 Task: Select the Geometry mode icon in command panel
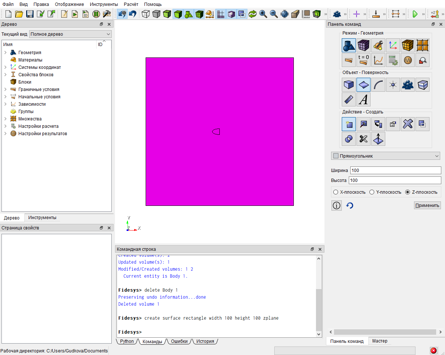[x=349, y=45]
